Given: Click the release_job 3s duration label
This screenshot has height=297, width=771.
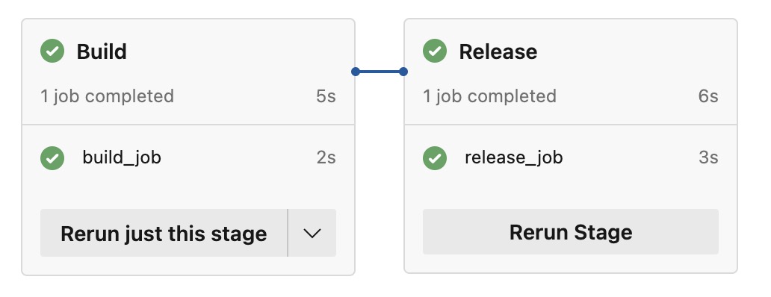Looking at the screenshot, I should (708, 158).
